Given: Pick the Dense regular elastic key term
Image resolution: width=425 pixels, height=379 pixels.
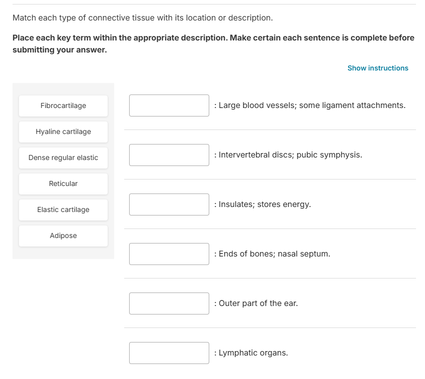Looking at the screenshot, I should click(x=63, y=157).
